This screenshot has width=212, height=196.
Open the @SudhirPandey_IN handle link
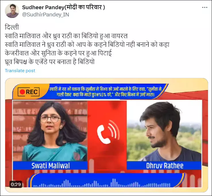(x=46, y=14)
